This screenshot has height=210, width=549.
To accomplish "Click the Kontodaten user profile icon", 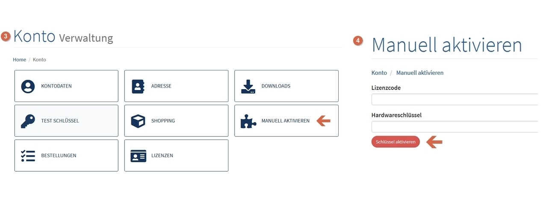I will pos(28,86).
